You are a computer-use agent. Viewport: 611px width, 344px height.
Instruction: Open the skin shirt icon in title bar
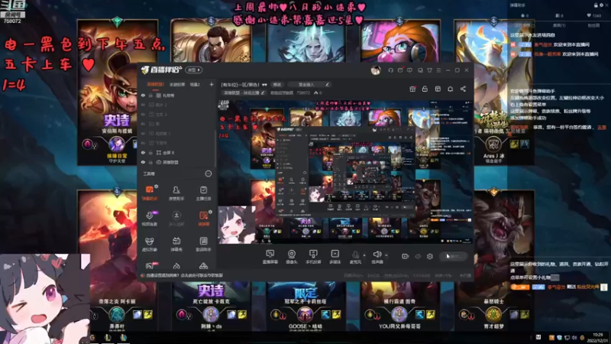pos(429,70)
